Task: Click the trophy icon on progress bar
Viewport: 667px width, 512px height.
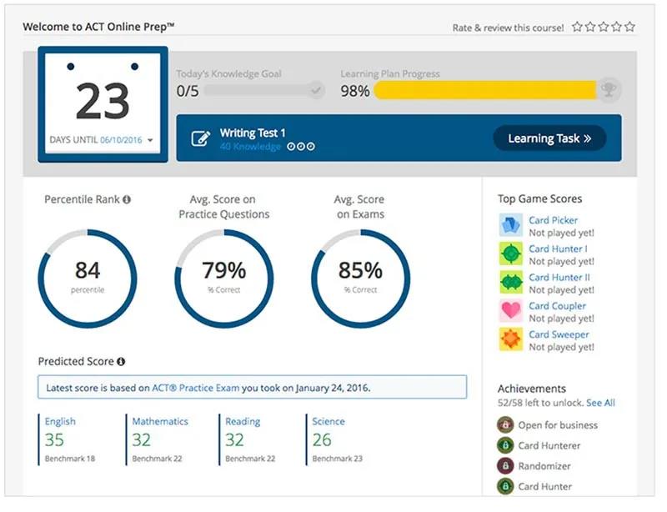Action: click(609, 90)
